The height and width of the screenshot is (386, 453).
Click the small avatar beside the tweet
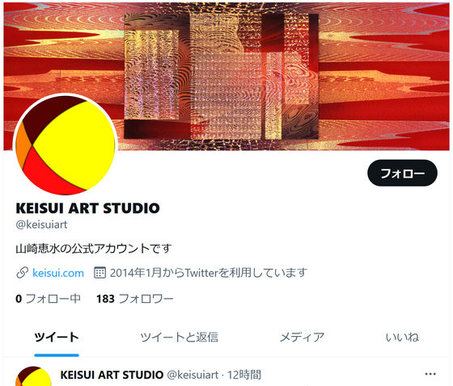tap(33, 376)
